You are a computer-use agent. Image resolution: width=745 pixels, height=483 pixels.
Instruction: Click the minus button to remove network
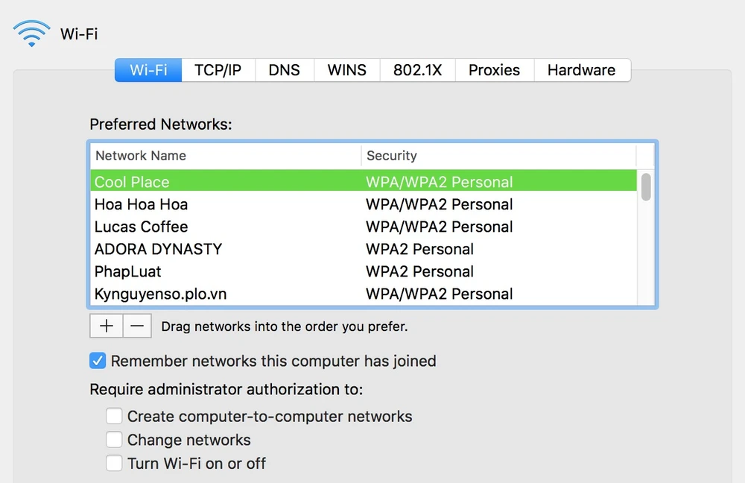pyautogui.click(x=137, y=326)
